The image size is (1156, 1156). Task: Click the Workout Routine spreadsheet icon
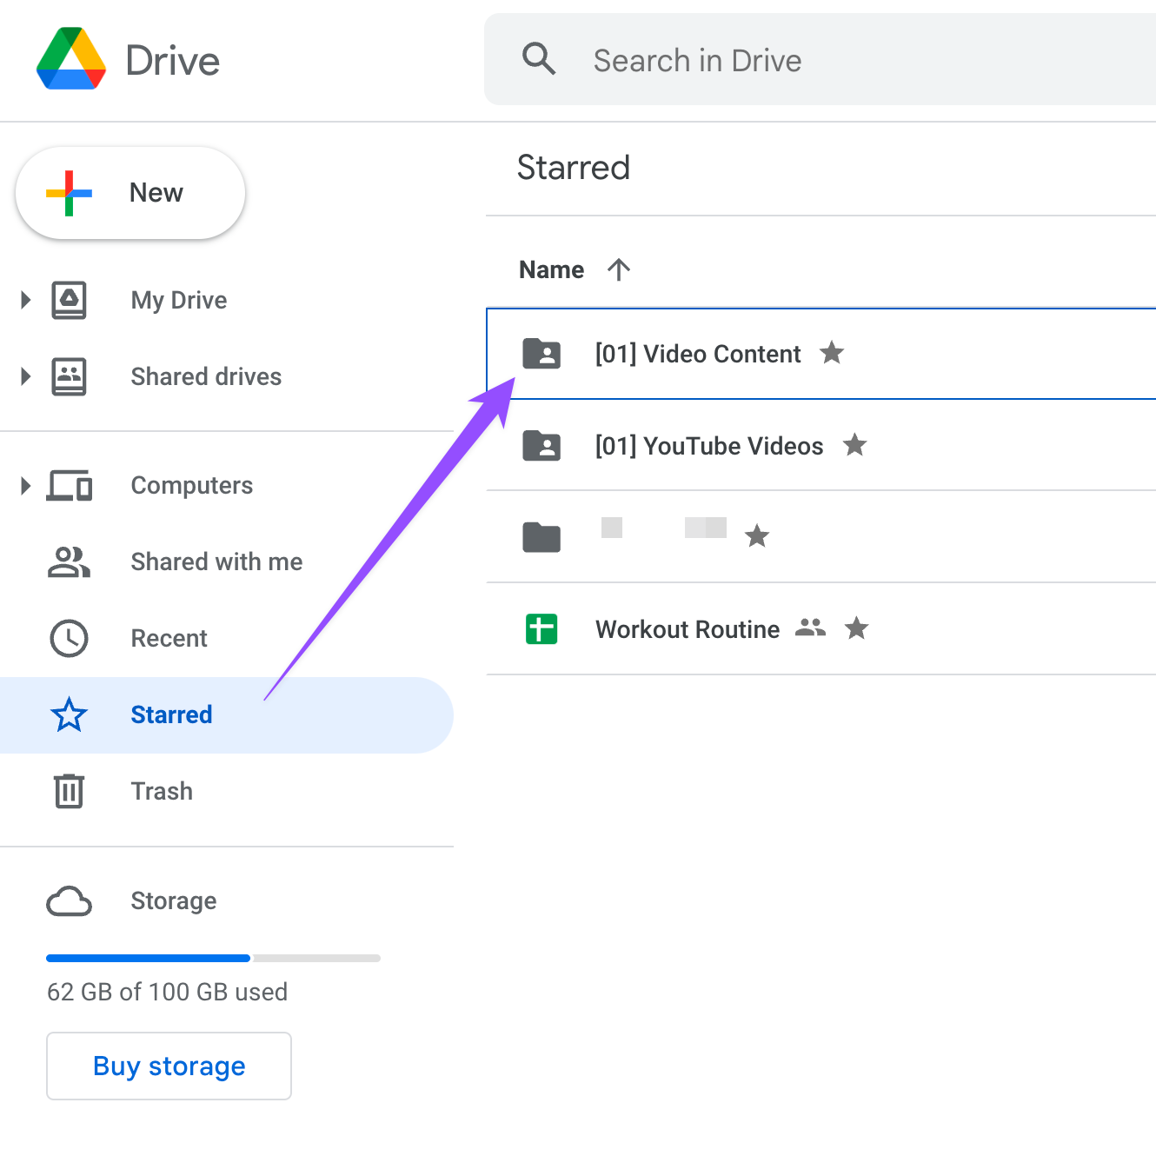pyautogui.click(x=541, y=628)
